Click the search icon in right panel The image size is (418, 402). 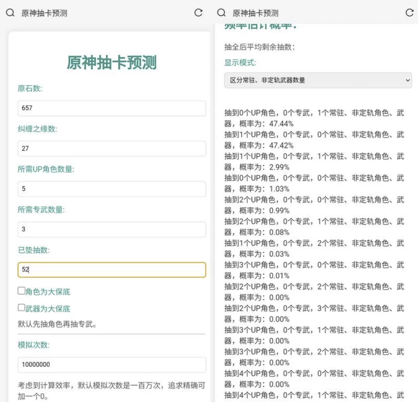[221, 13]
